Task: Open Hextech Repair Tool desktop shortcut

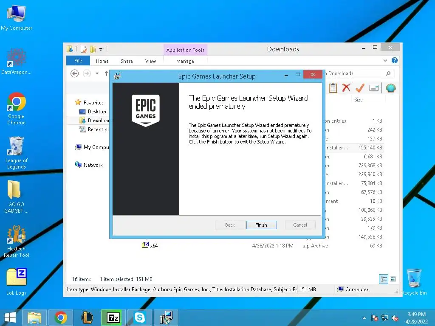Action: 16,241
